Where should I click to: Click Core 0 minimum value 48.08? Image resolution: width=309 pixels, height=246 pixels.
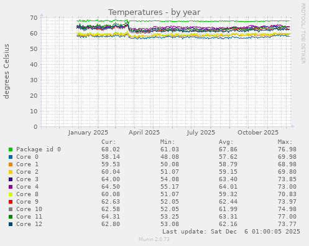coord(170,157)
